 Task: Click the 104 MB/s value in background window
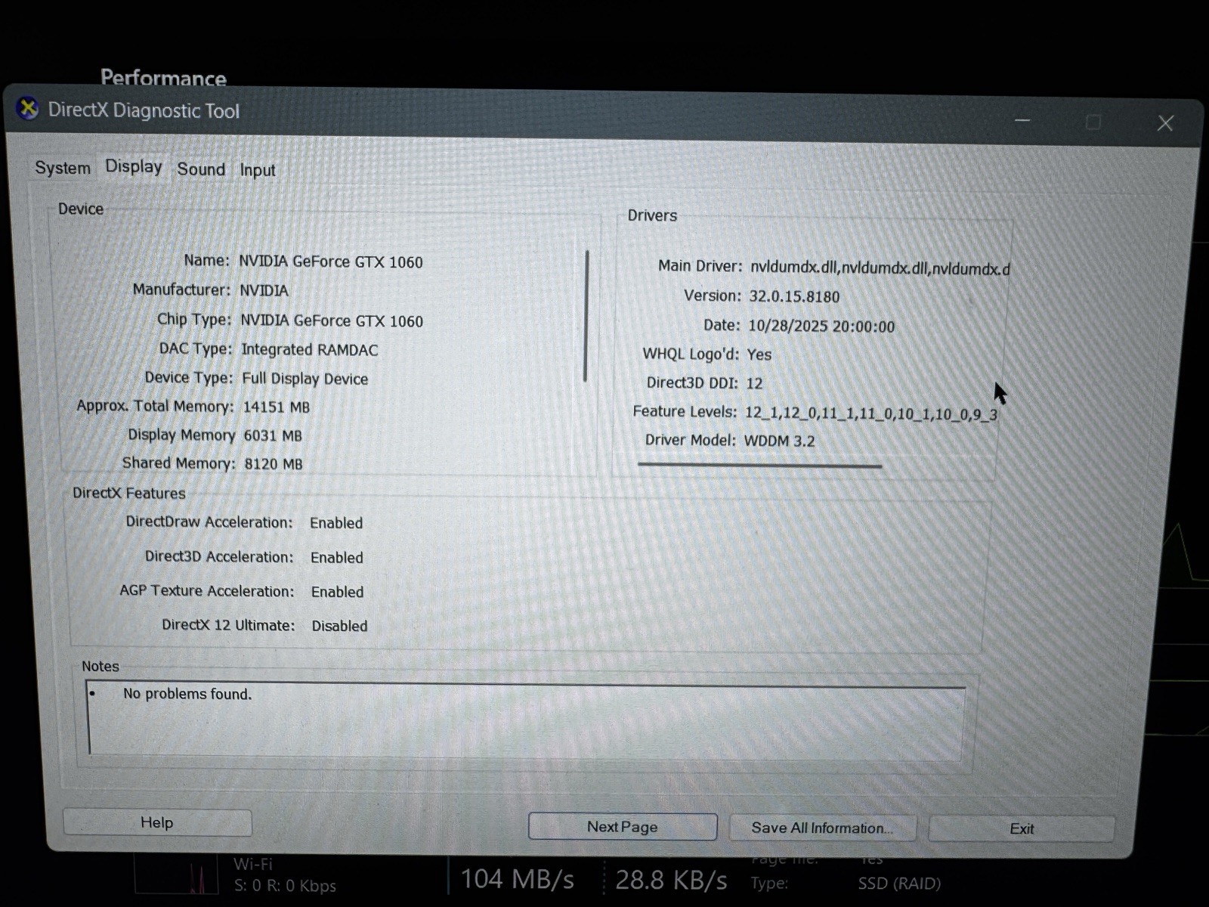tap(518, 879)
